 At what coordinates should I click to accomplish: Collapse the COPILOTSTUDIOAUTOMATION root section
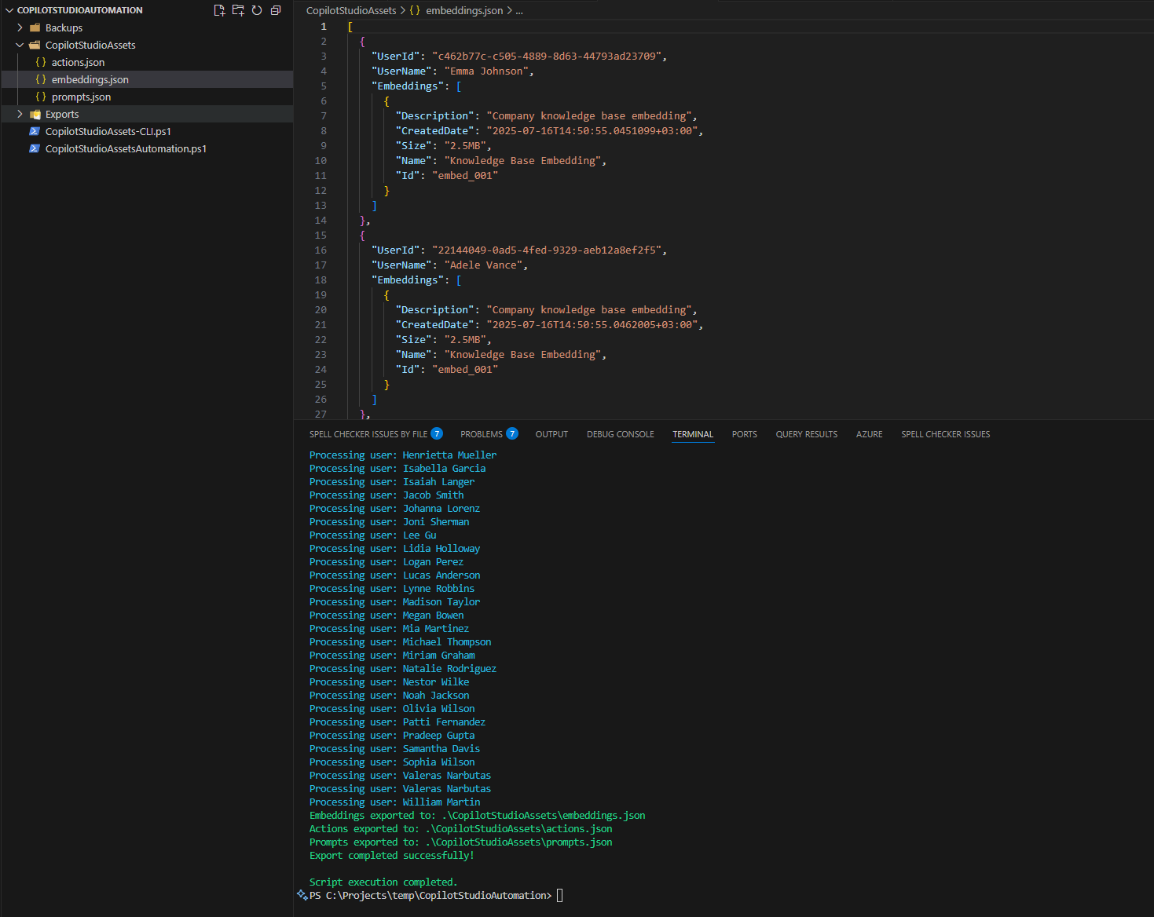[x=9, y=10]
